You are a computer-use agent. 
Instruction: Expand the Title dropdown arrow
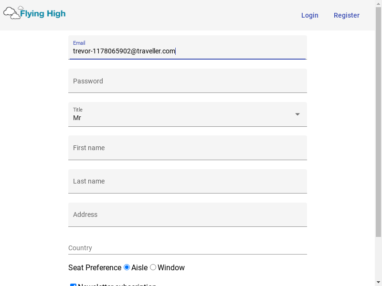(297, 114)
